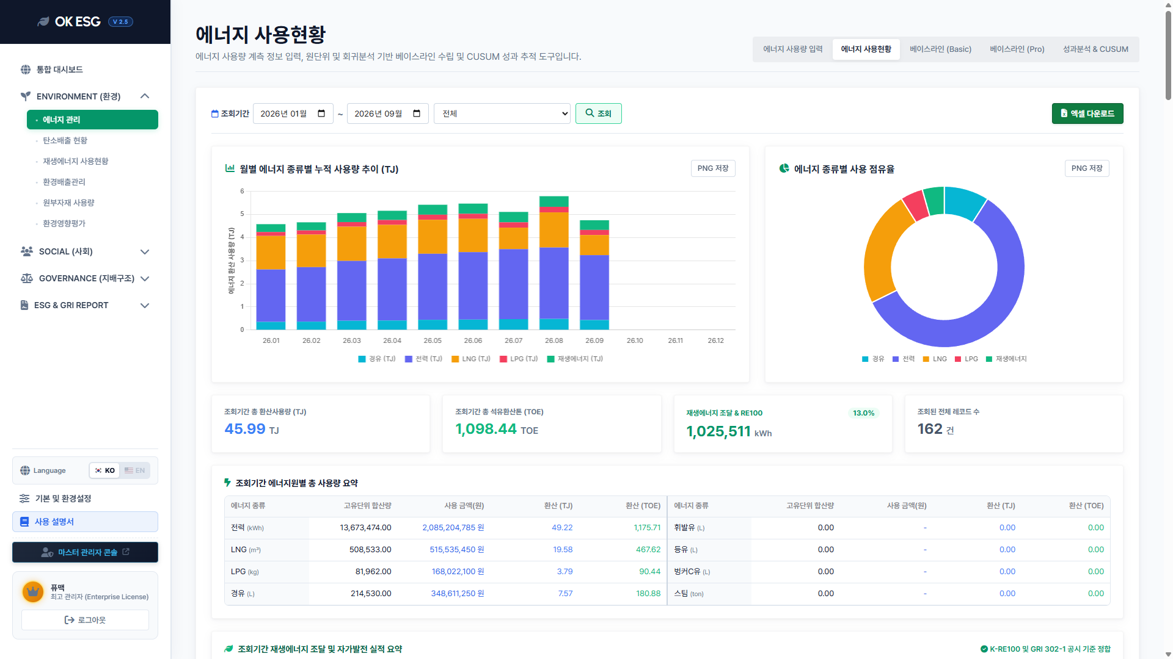Open 환경영향평가 menu item
This screenshot has height=659, width=1173.
[x=64, y=223]
